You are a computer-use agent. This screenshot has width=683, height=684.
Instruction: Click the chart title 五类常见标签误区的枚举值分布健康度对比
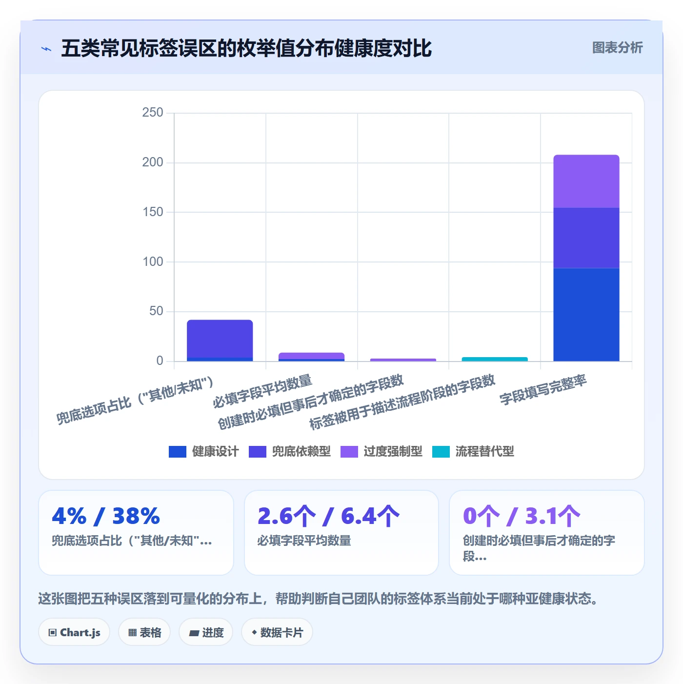pyautogui.click(x=246, y=48)
